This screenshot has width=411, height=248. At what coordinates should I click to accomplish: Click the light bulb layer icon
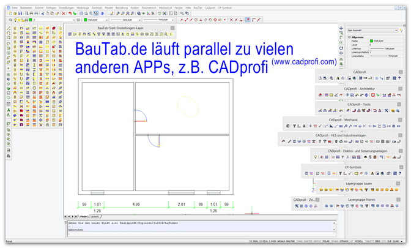pyautogui.click(x=15, y=20)
